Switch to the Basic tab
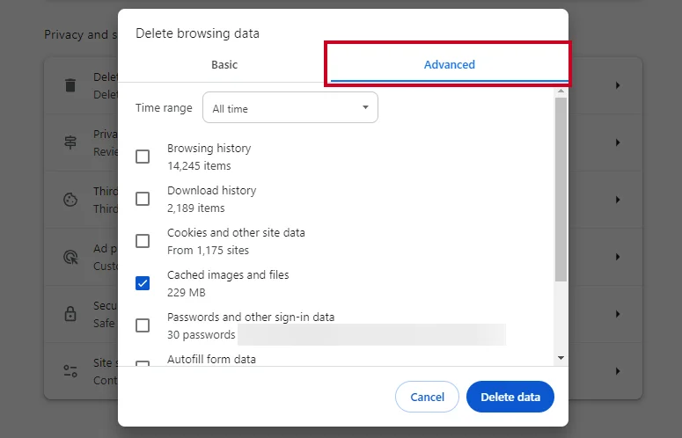This screenshot has width=682, height=438. (224, 65)
